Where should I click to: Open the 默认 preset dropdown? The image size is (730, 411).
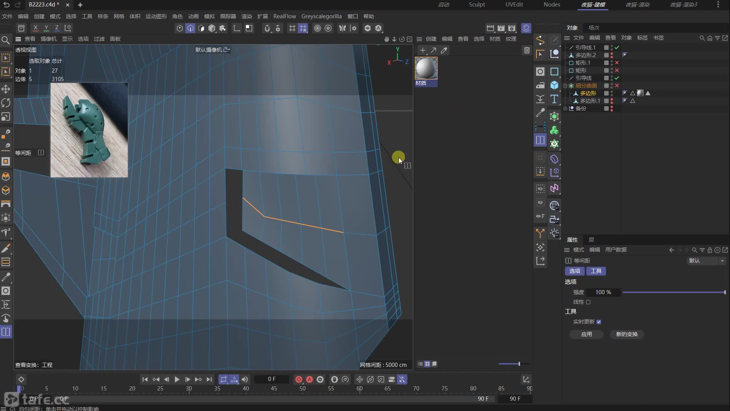(706, 261)
